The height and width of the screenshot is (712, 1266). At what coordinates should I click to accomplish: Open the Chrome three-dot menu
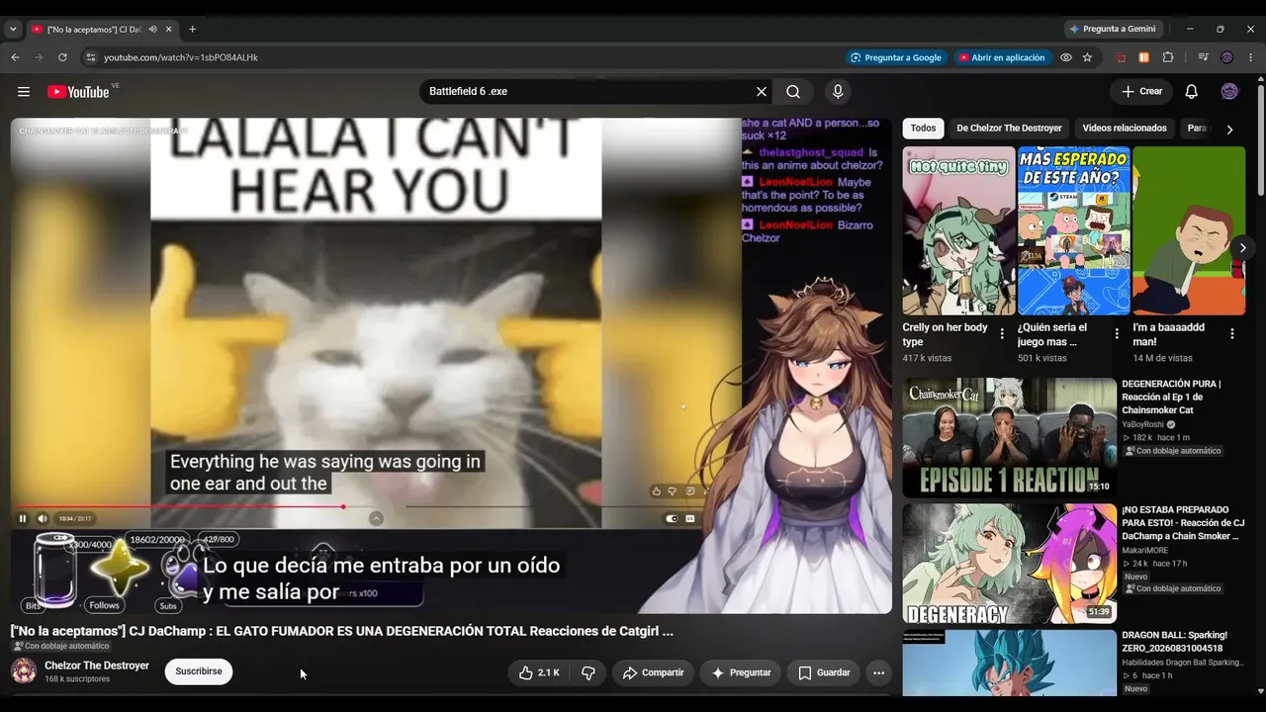pyautogui.click(x=1250, y=58)
